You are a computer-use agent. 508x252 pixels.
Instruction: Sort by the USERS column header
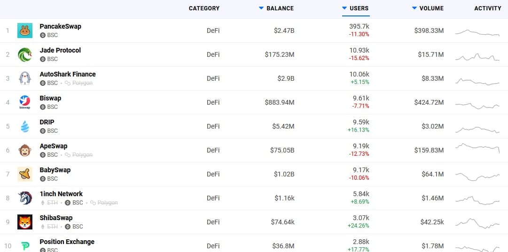[x=356, y=8]
